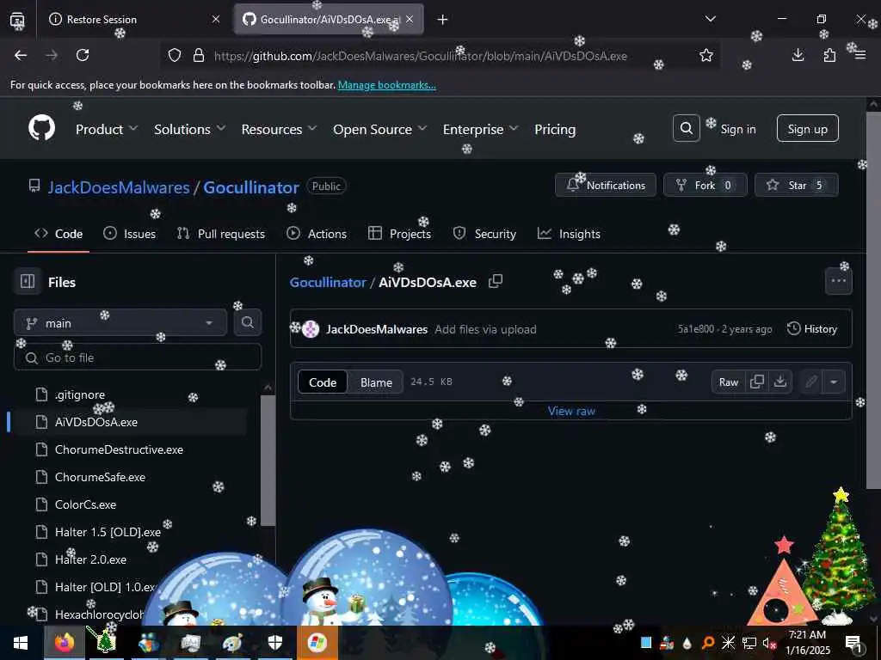Viewport: 881px width, 660px height.
Task: Click the Pricing link
Action: pos(555,129)
